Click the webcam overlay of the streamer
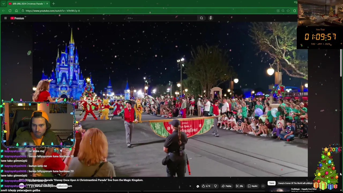The height and width of the screenshot is (193, 343). [x=38, y=124]
